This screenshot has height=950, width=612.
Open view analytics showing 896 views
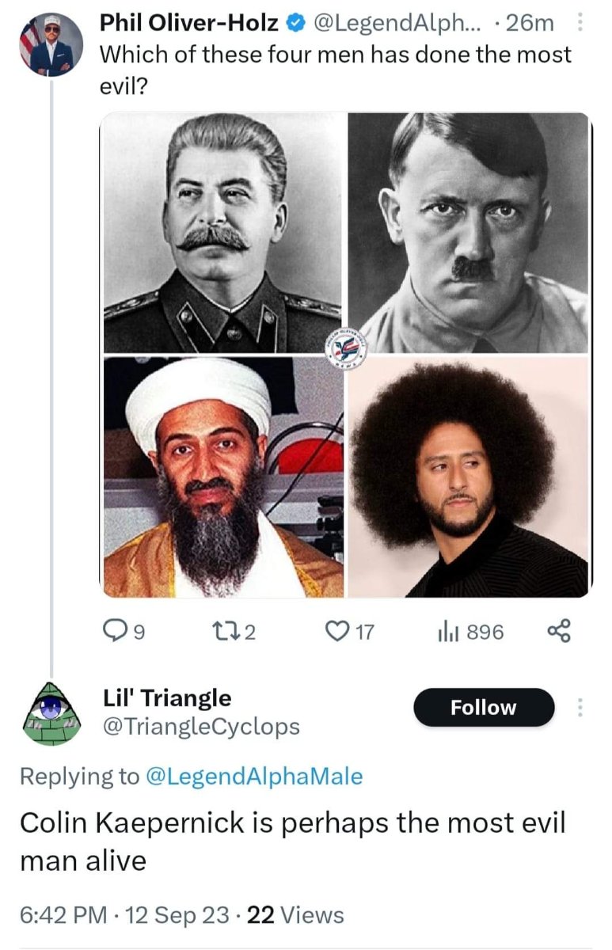click(446, 632)
